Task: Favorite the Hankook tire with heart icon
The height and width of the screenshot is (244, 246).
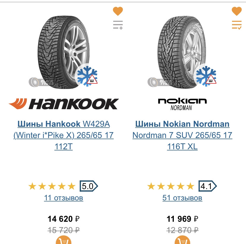Action: tap(118, 11)
